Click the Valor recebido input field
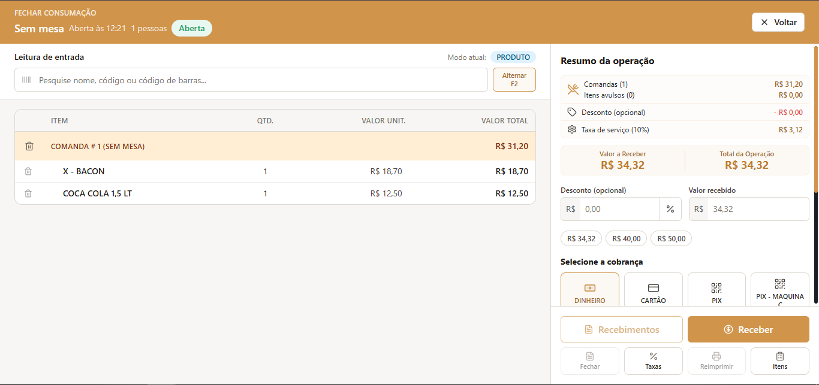819x385 pixels. click(758, 209)
